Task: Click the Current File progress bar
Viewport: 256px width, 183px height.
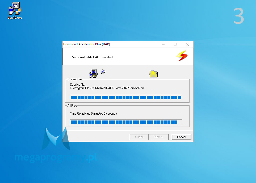Action: coord(126,97)
